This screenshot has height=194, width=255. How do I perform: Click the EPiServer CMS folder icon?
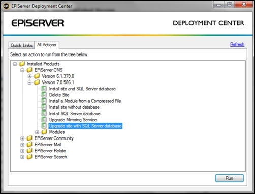(x=29, y=70)
